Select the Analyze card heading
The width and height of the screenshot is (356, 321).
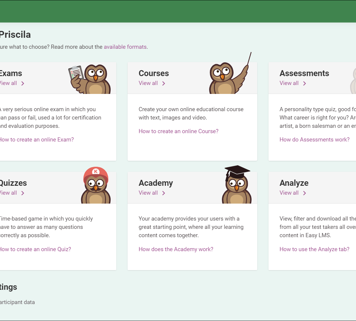[x=294, y=183]
